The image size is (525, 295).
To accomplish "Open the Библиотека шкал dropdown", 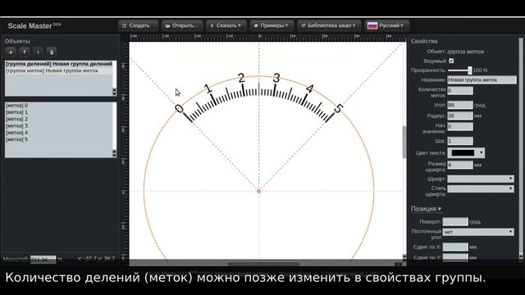I will 329,25.
